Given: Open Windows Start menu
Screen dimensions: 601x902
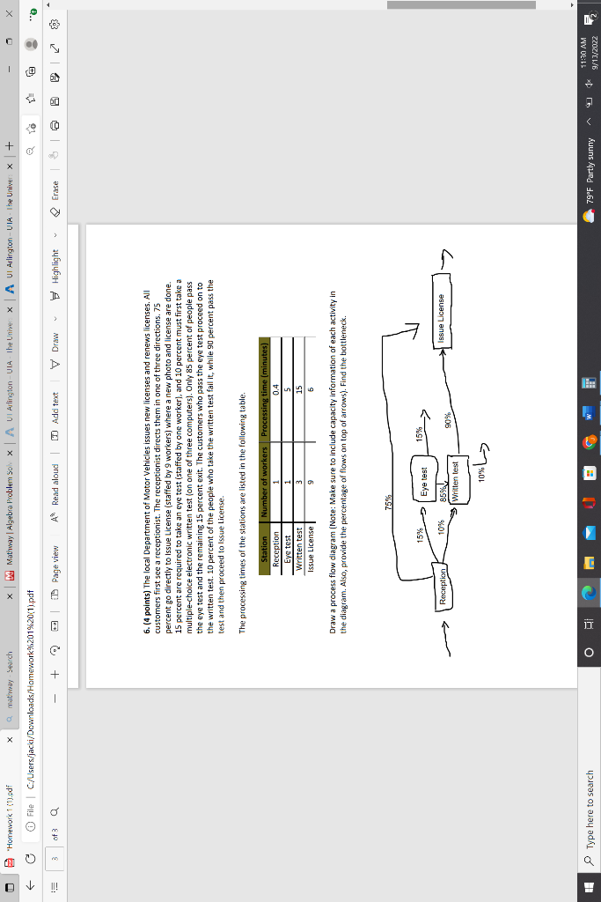Looking at the screenshot, I should pos(589,886).
